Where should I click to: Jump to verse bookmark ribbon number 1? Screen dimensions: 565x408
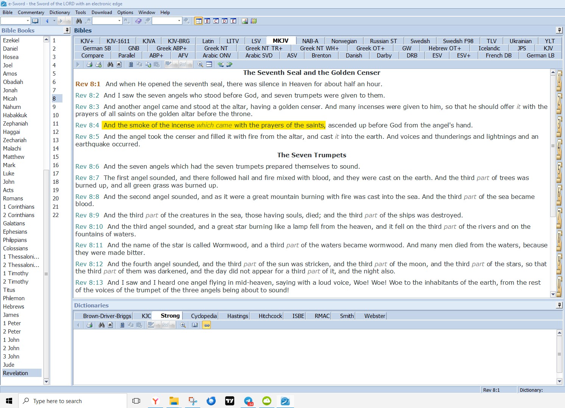[x=559, y=81]
